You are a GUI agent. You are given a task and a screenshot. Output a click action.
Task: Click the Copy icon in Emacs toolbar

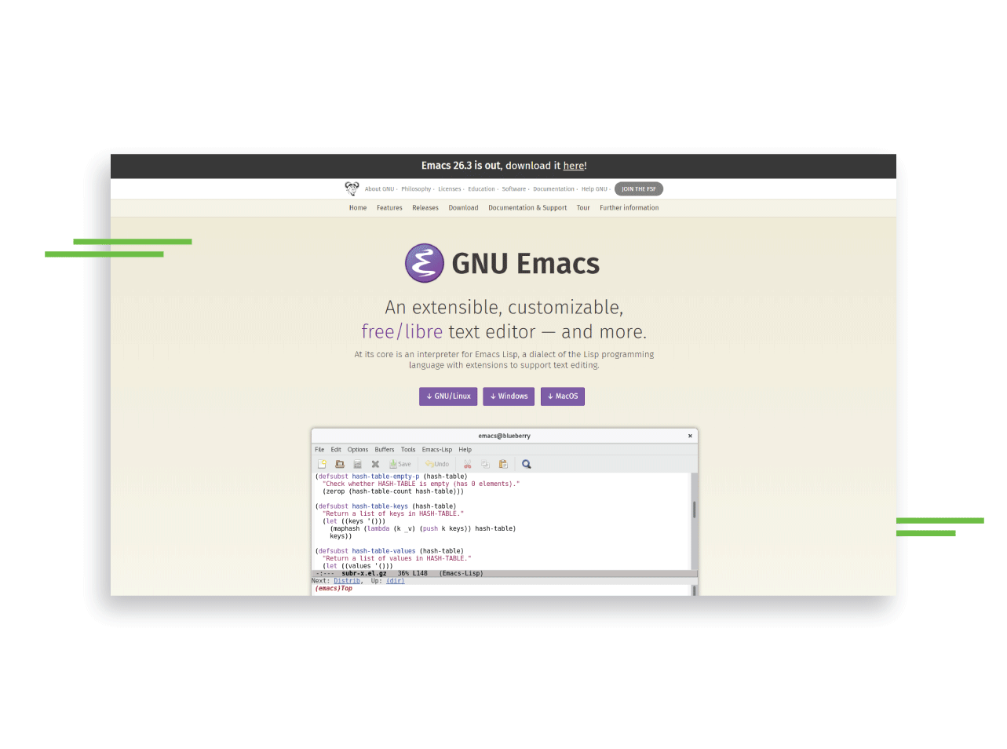pos(485,464)
